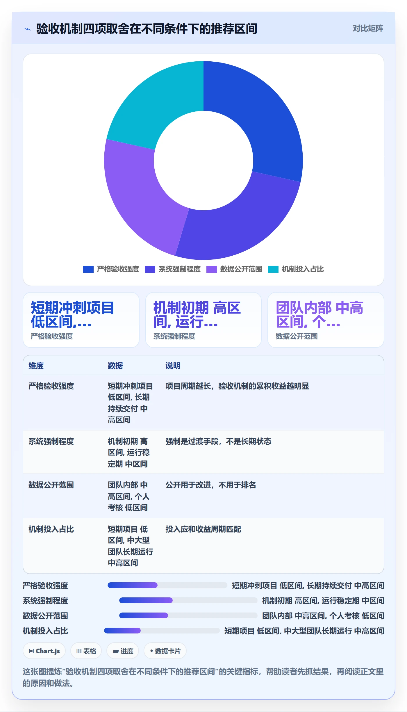Click text 投入应和收益周期匹配
The image size is (407, 712).
pyautogui.click(x=203, y=529)
